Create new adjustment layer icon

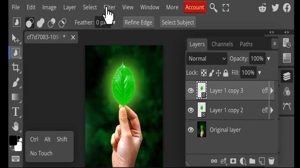243,161
